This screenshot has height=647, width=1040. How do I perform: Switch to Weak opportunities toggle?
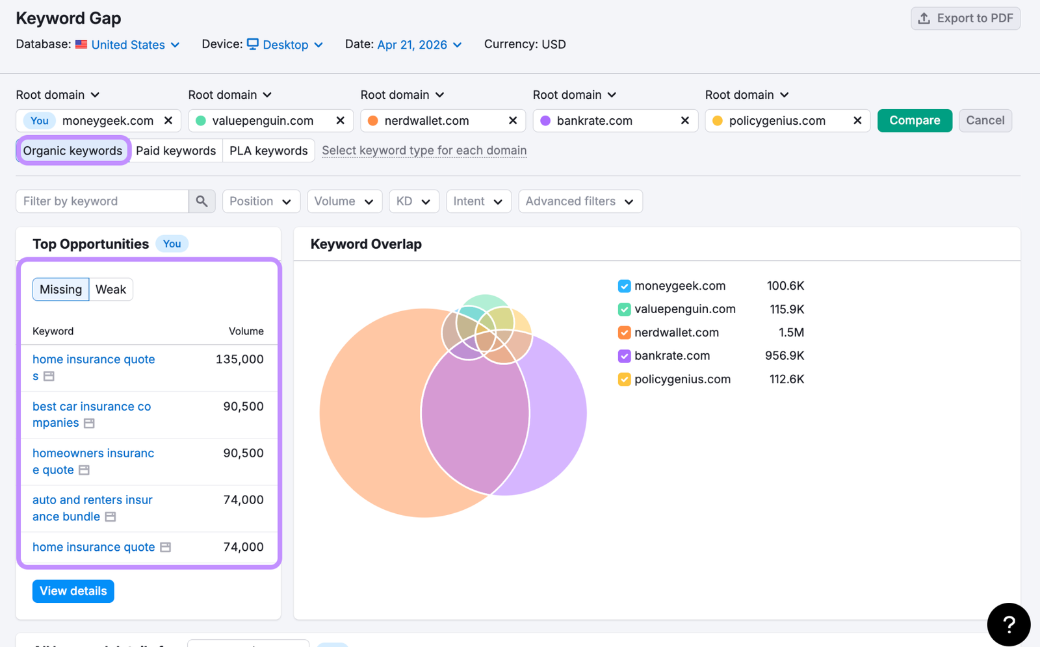110,289
